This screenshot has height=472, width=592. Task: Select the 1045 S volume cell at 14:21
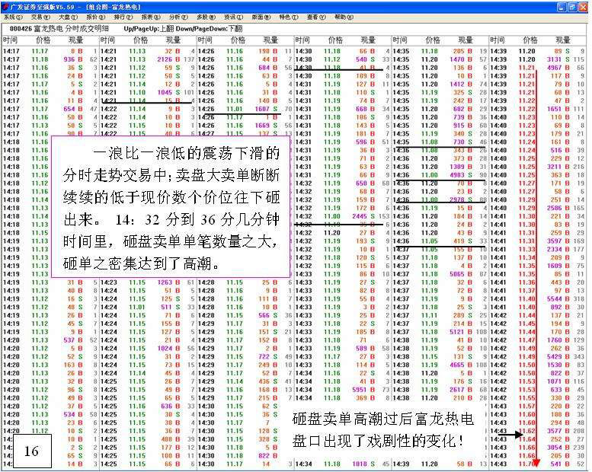tap(168, 92)
